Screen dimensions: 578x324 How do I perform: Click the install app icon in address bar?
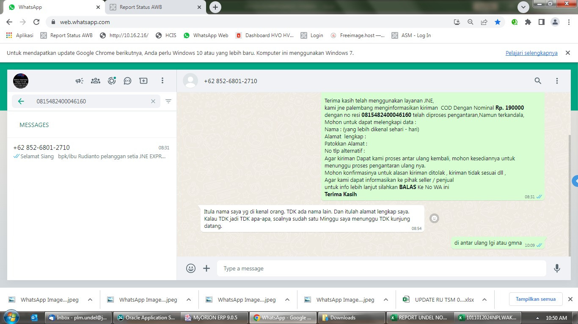pyautogui.click(x=457, y=22)
